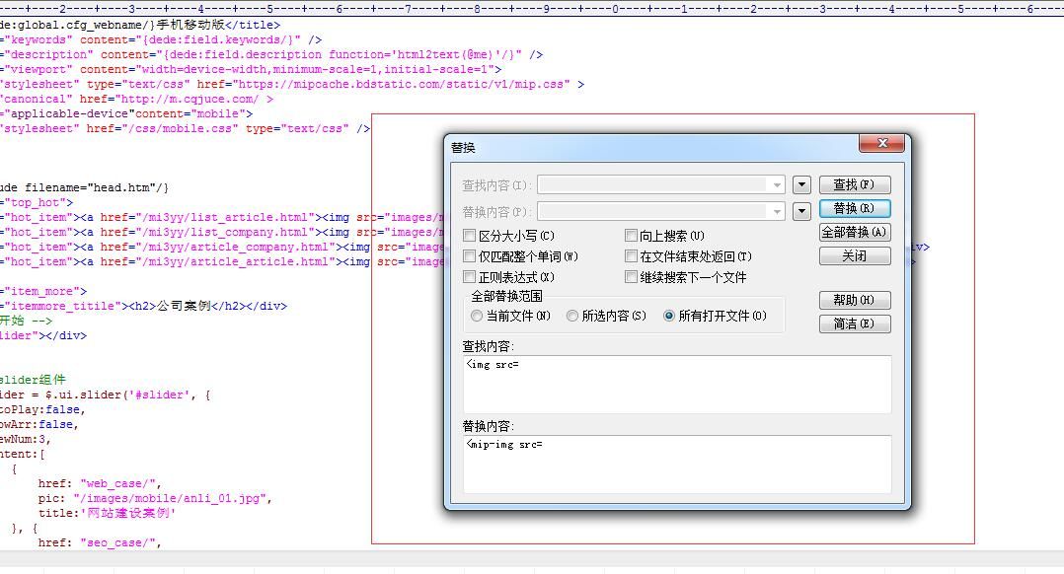The height and width of the screenshot is (574, 1064).
Task: Click 全部替换 to replace all
Action: coord(855,232)
